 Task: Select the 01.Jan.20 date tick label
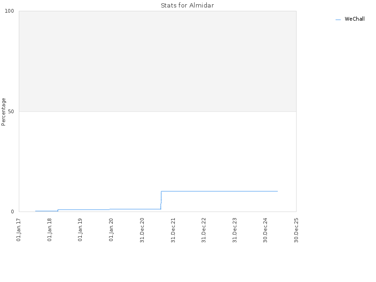tap(111, 229)
